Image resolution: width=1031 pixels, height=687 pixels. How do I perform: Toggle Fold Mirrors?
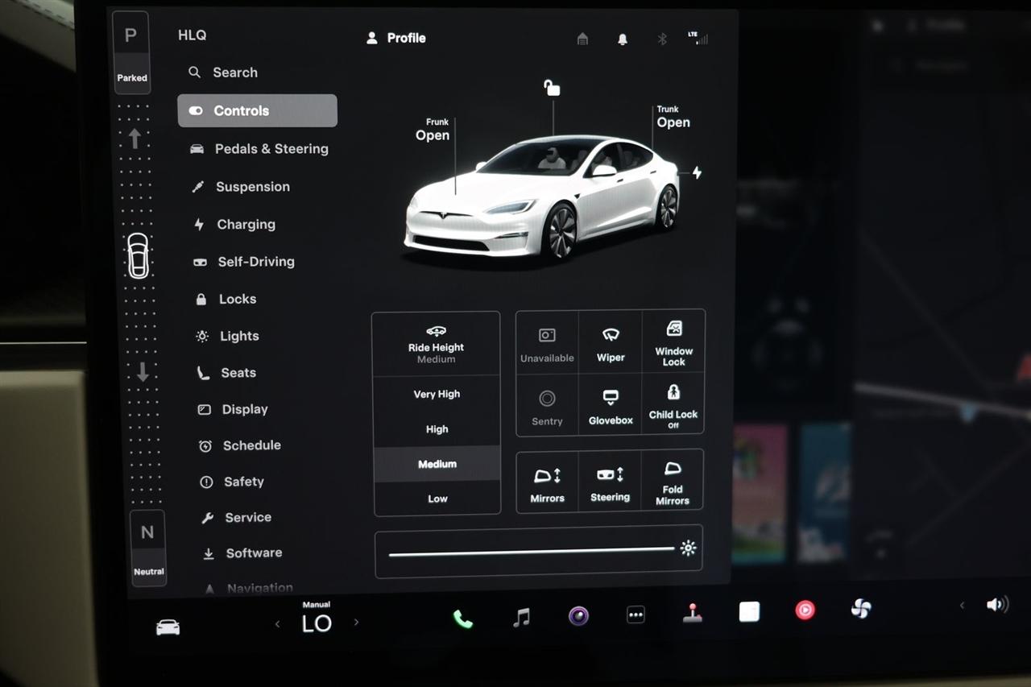click(x=673, y=482)
